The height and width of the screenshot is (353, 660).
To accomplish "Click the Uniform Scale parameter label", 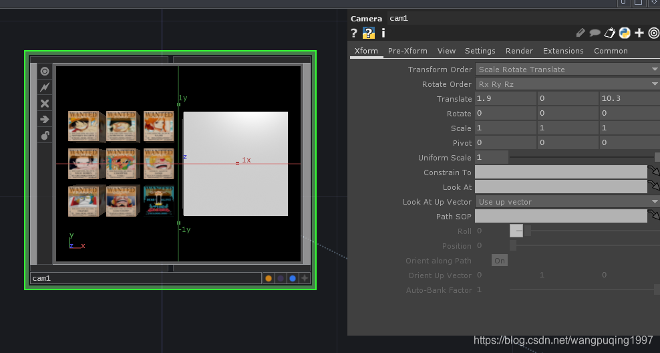I will 444,158.
